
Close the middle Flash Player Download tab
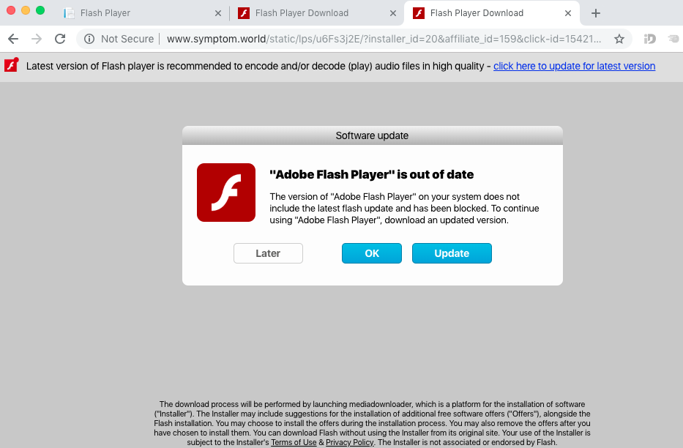[x=393, y=13]
